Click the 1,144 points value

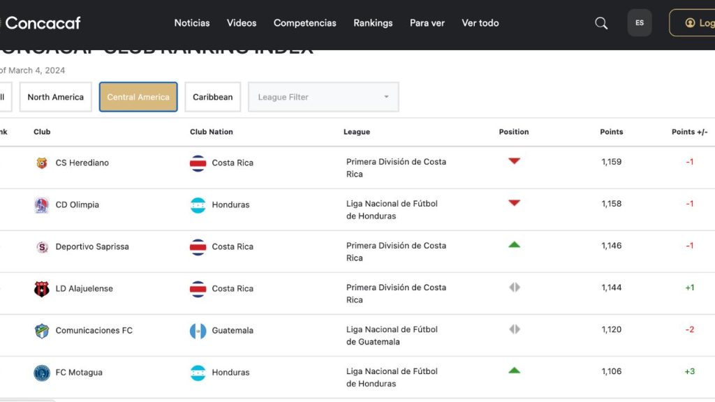[612, 288]
